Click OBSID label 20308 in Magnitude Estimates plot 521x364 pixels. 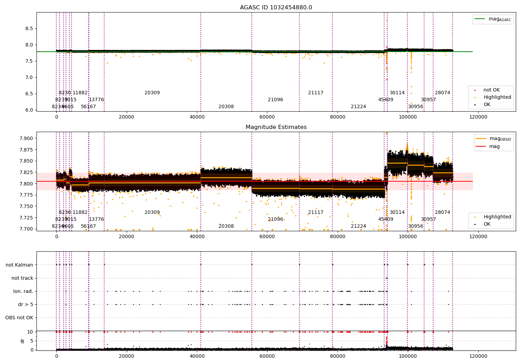226,226
